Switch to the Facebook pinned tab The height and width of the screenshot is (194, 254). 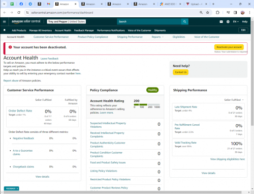tap(21, 4)
